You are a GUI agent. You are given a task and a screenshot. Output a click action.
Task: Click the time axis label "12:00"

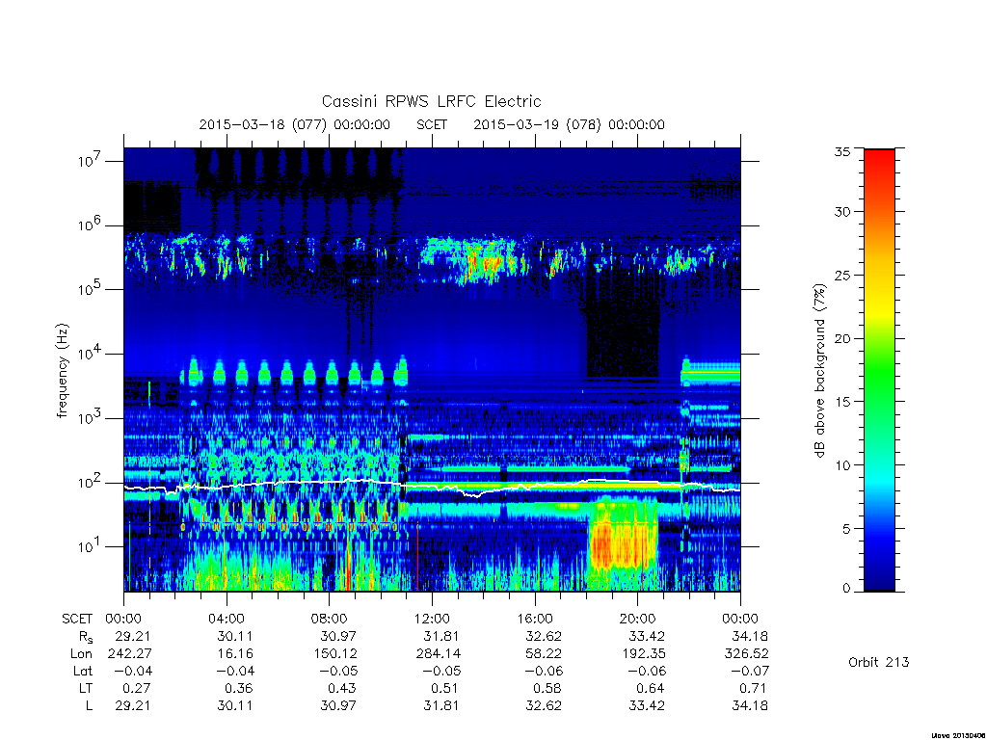pyautogui.click(x=432, y=619)
